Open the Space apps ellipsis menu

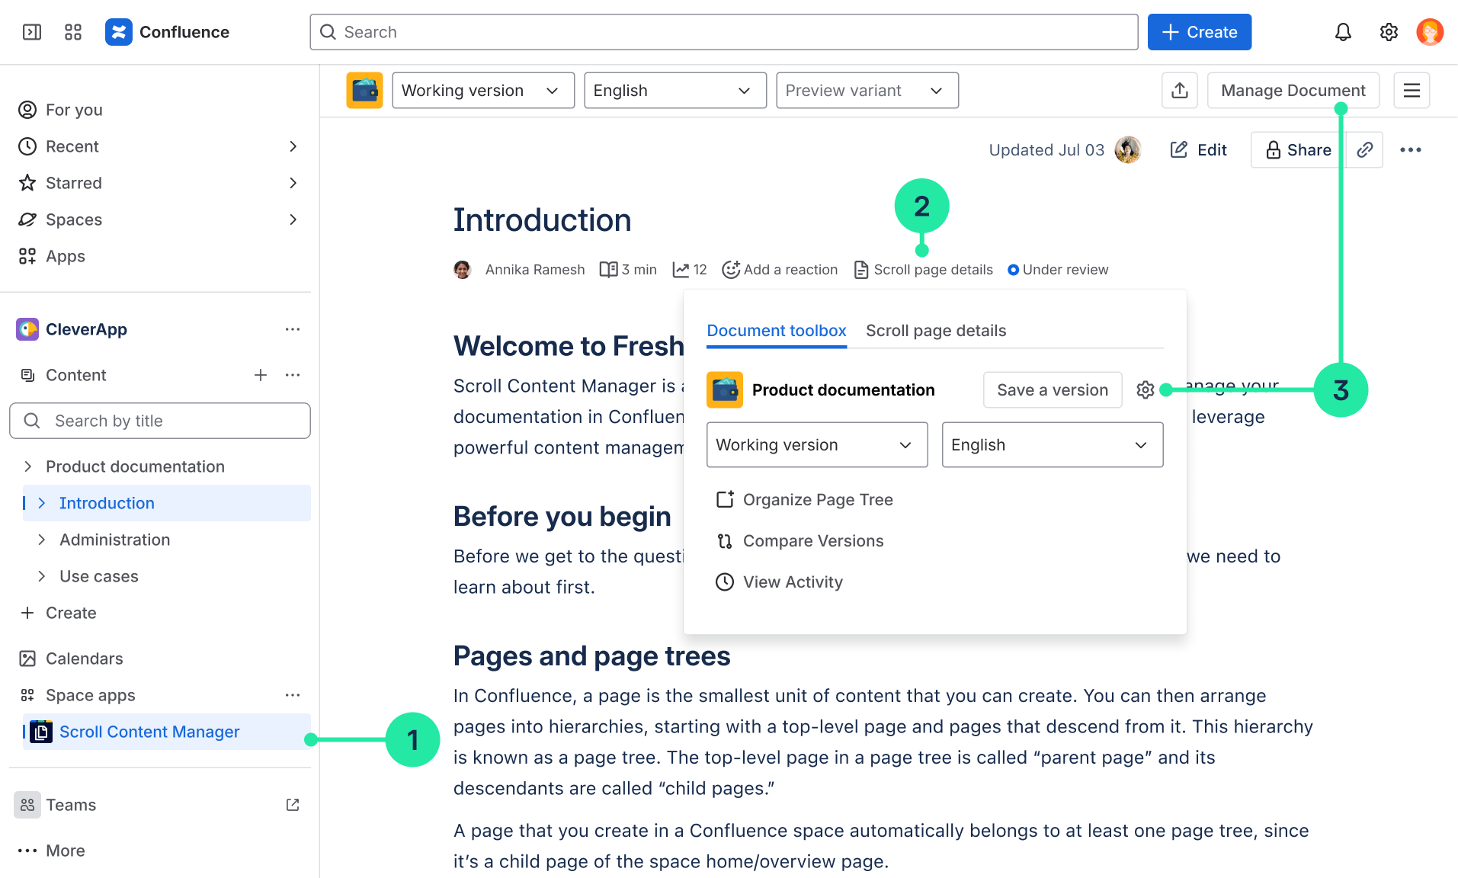pyautogui.click(x=293, y=695)
